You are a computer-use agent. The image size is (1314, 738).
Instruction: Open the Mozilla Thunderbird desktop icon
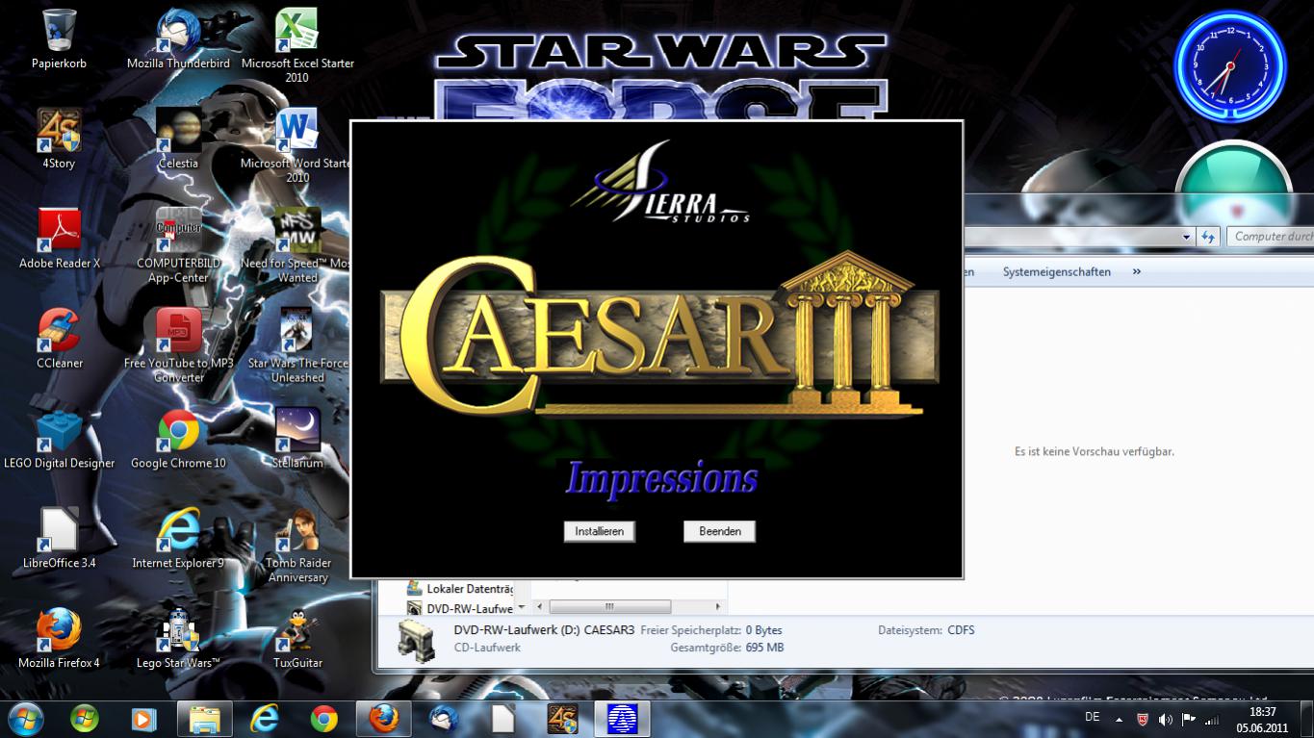pos(178,38)
